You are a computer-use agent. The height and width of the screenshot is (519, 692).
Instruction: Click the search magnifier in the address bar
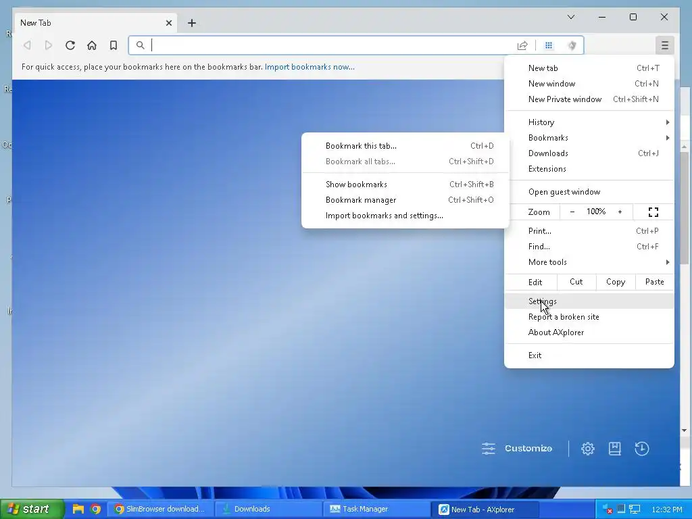coord(141,45)
